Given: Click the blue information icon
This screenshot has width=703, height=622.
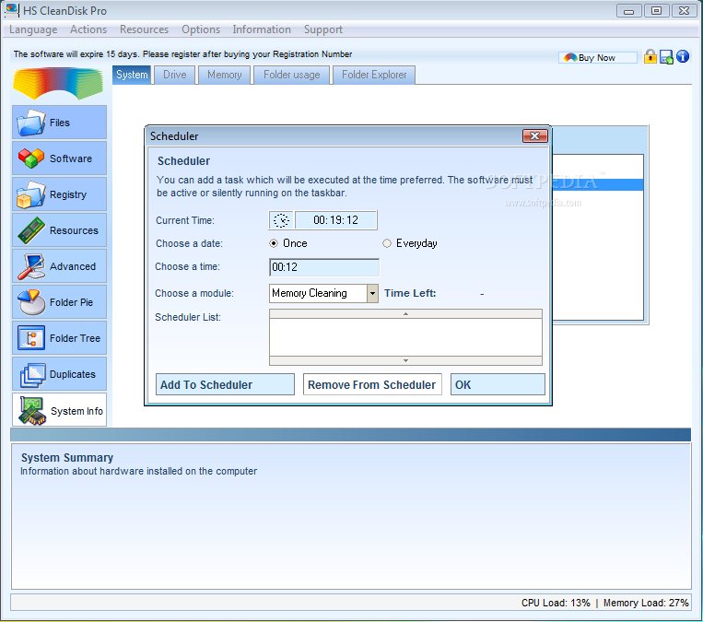Looking at the screenshot, I should tap(683, 56).
